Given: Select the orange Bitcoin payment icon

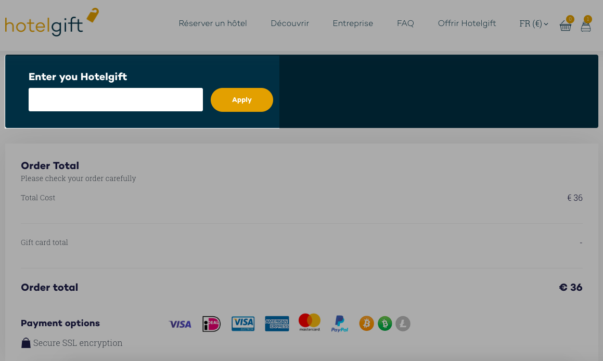Looking at the screenshot, I should click(366, 324).
